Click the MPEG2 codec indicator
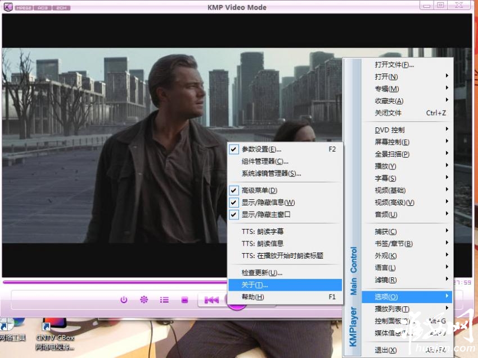This screenshot has width=478, height=358. [x=24, y=8]
